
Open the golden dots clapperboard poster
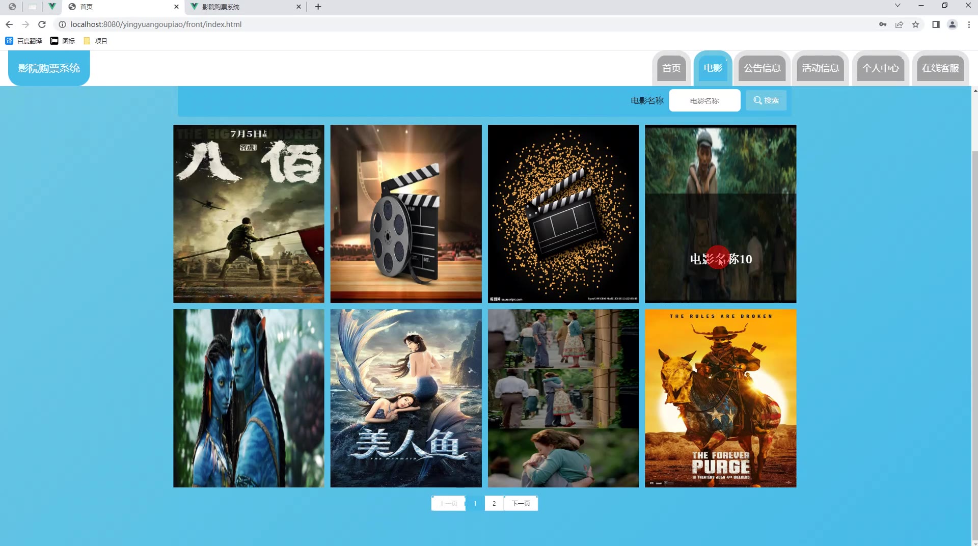tap(563, 214)
